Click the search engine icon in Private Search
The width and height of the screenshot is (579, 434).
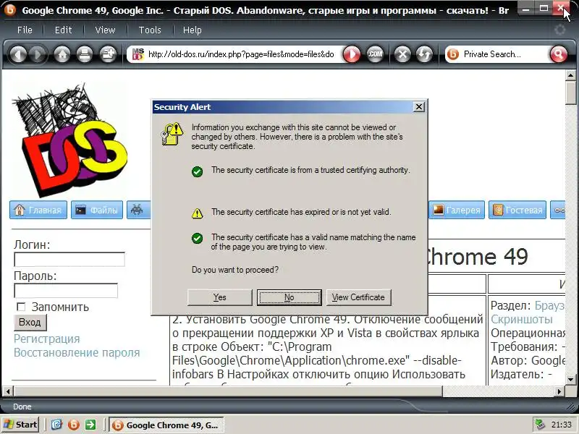pos(453,55)
